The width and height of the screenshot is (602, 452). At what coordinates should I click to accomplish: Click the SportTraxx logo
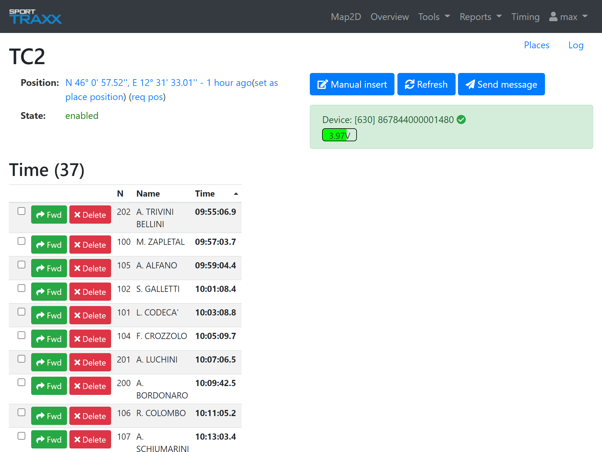pyautogui.click(x=35, y=16)
